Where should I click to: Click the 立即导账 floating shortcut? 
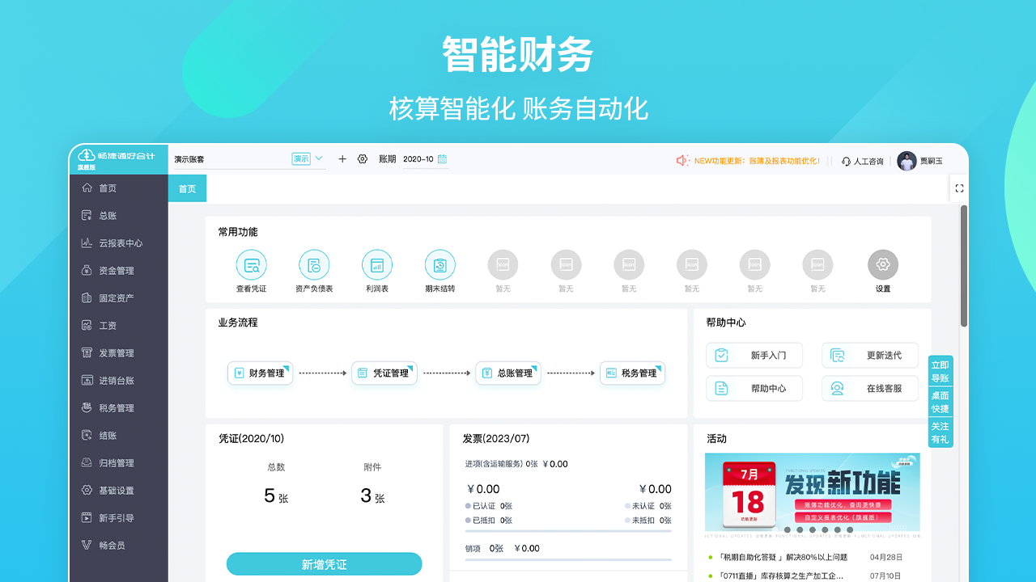(x=940, y=372)
